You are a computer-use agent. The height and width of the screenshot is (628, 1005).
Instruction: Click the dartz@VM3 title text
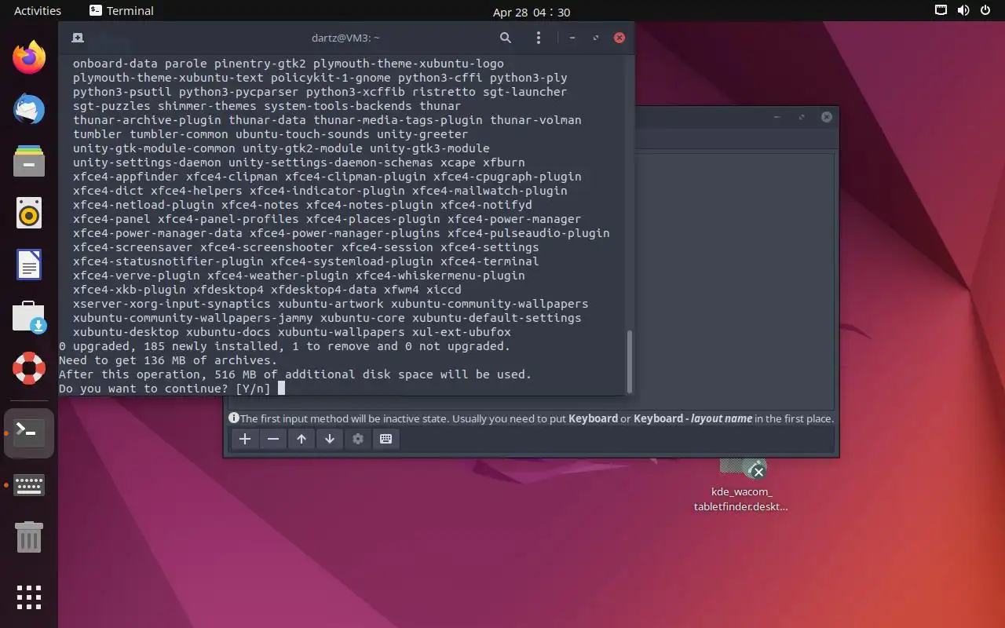(x=345, y=38)
